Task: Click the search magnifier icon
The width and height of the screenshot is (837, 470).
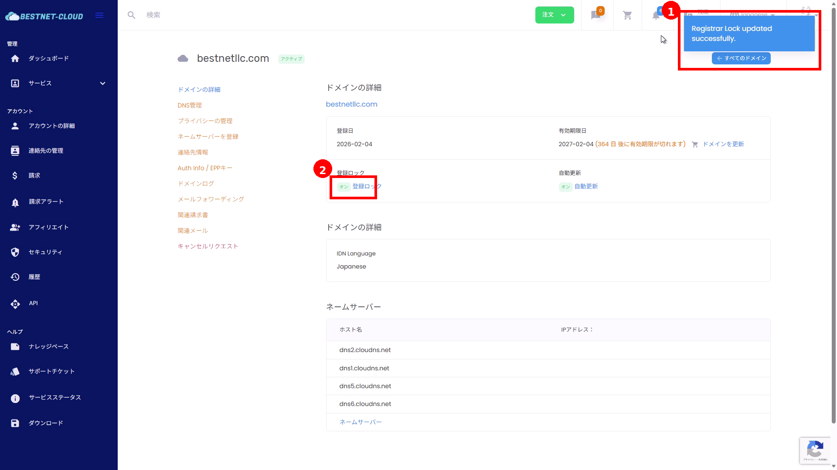Action: [x=131, y=15]
